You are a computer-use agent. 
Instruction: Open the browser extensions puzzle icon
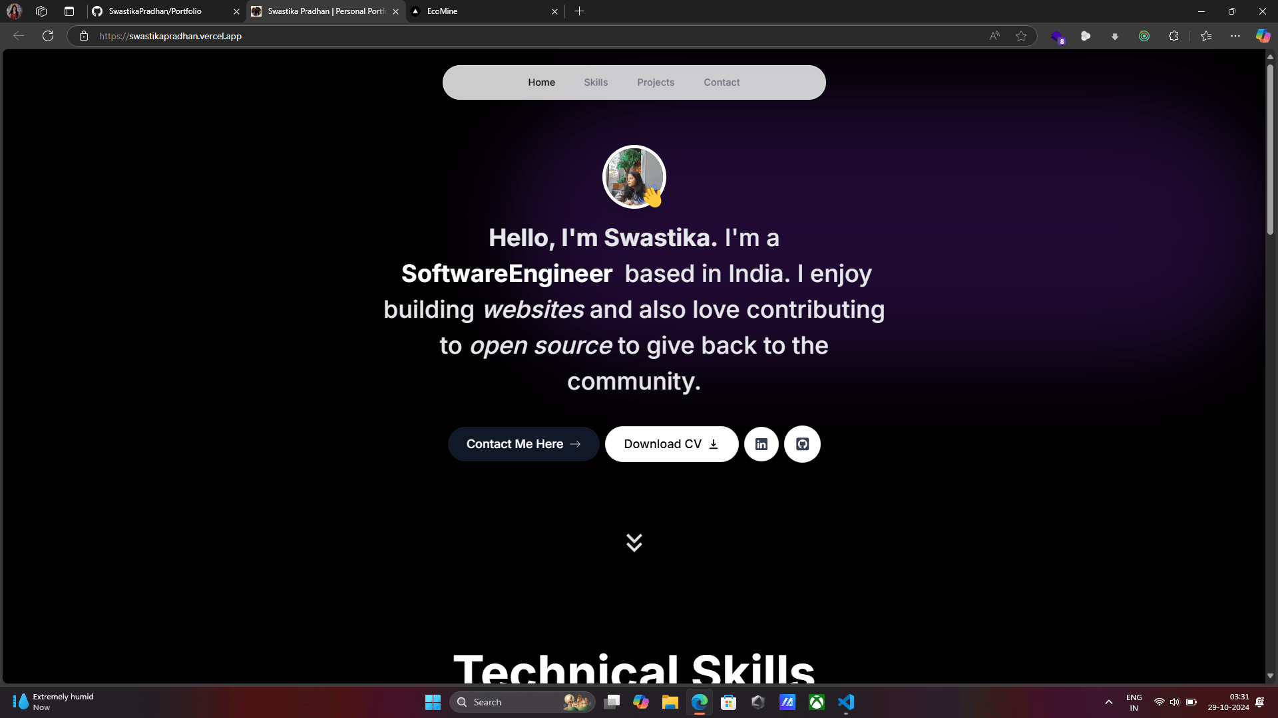click(x=1173, y=36)
